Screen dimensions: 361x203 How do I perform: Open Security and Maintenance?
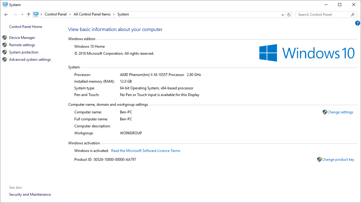coord(30,194)
